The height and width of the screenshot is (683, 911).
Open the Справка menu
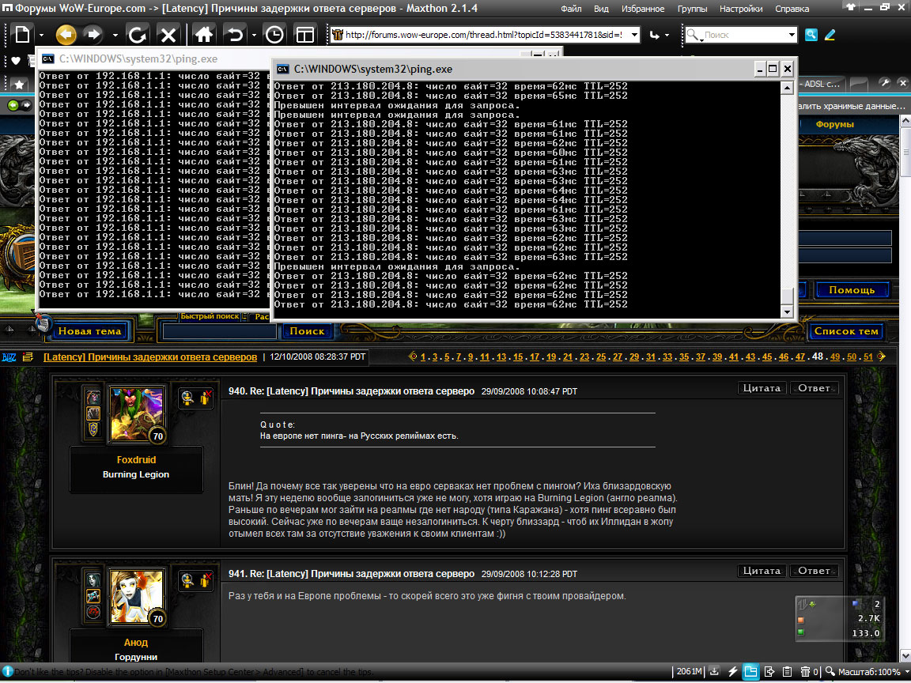pos(792,9)
